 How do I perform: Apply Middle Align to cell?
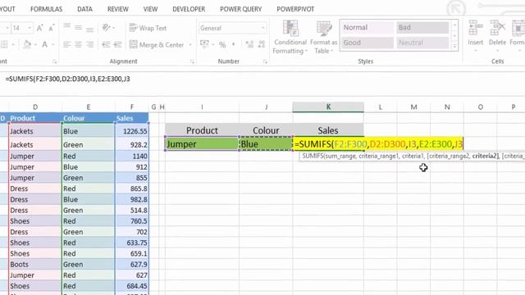79,27
